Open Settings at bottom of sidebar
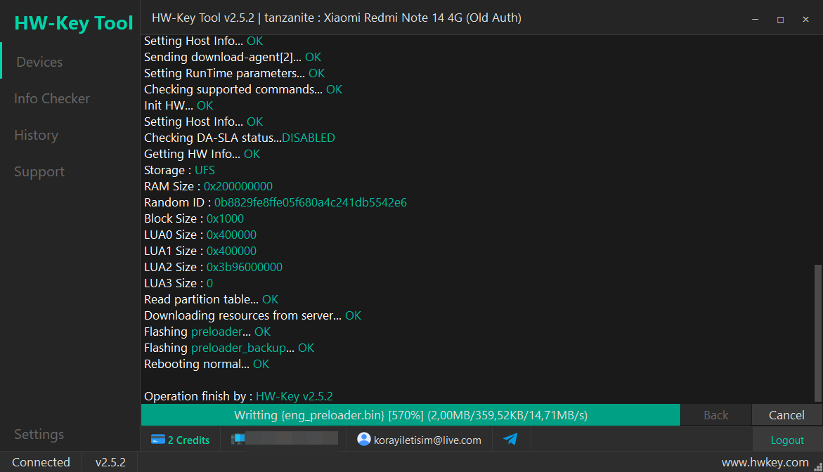This screenshot has width=823, height=472. click(x=39, y=434)
